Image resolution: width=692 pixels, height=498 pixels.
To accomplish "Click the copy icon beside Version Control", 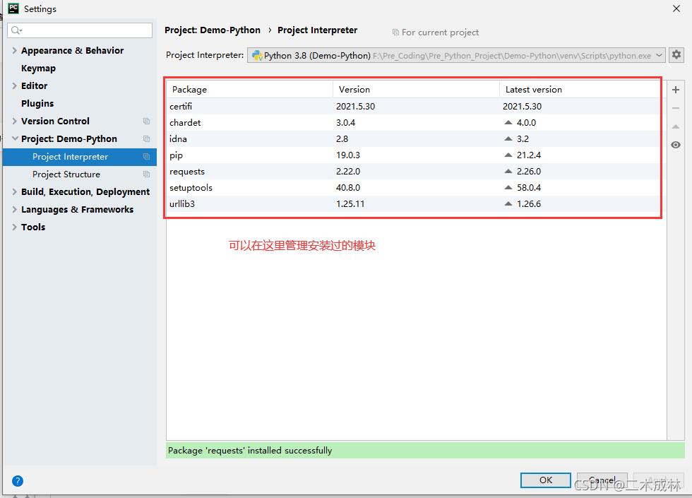I will [147, 121].
